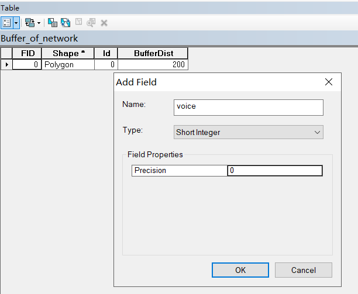Confirm Add Field with OK
The height and width of the screenshot is (294, 358).
pyautogui.click(x=240, y=270)
